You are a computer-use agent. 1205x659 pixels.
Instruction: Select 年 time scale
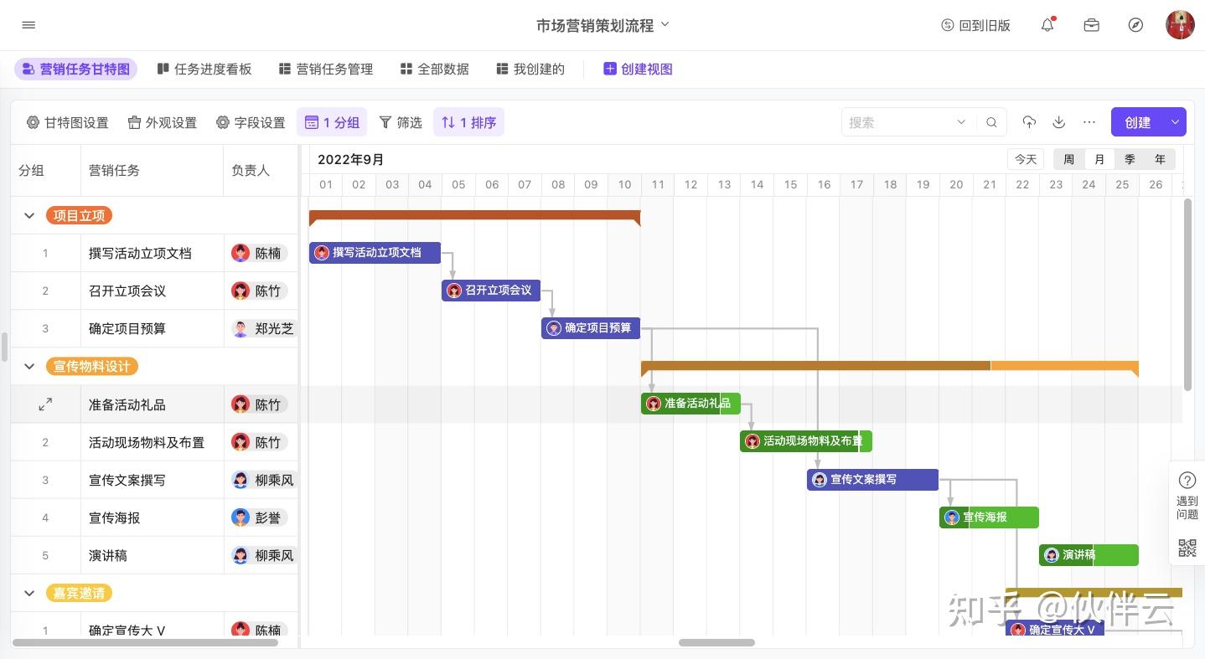1160,159
